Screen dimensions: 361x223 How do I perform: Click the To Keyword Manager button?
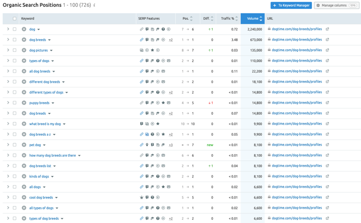tap(291, 5)
